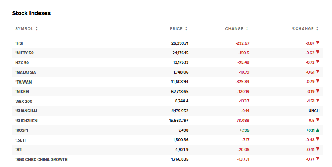Click Nikkei percent change -0.19
This screenshot has width=332, height=167.
310,92
